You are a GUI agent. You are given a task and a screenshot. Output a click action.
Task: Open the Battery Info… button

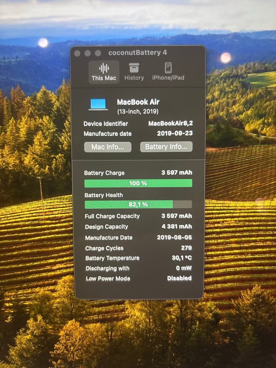coord(166,147)
